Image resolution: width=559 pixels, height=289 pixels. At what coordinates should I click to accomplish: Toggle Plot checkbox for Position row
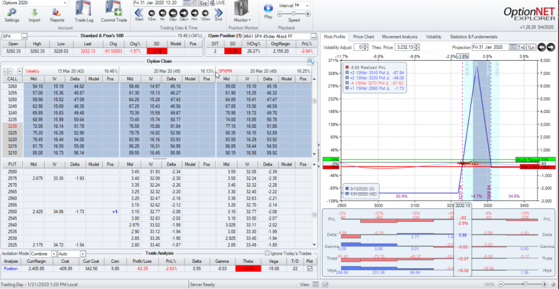310,268
